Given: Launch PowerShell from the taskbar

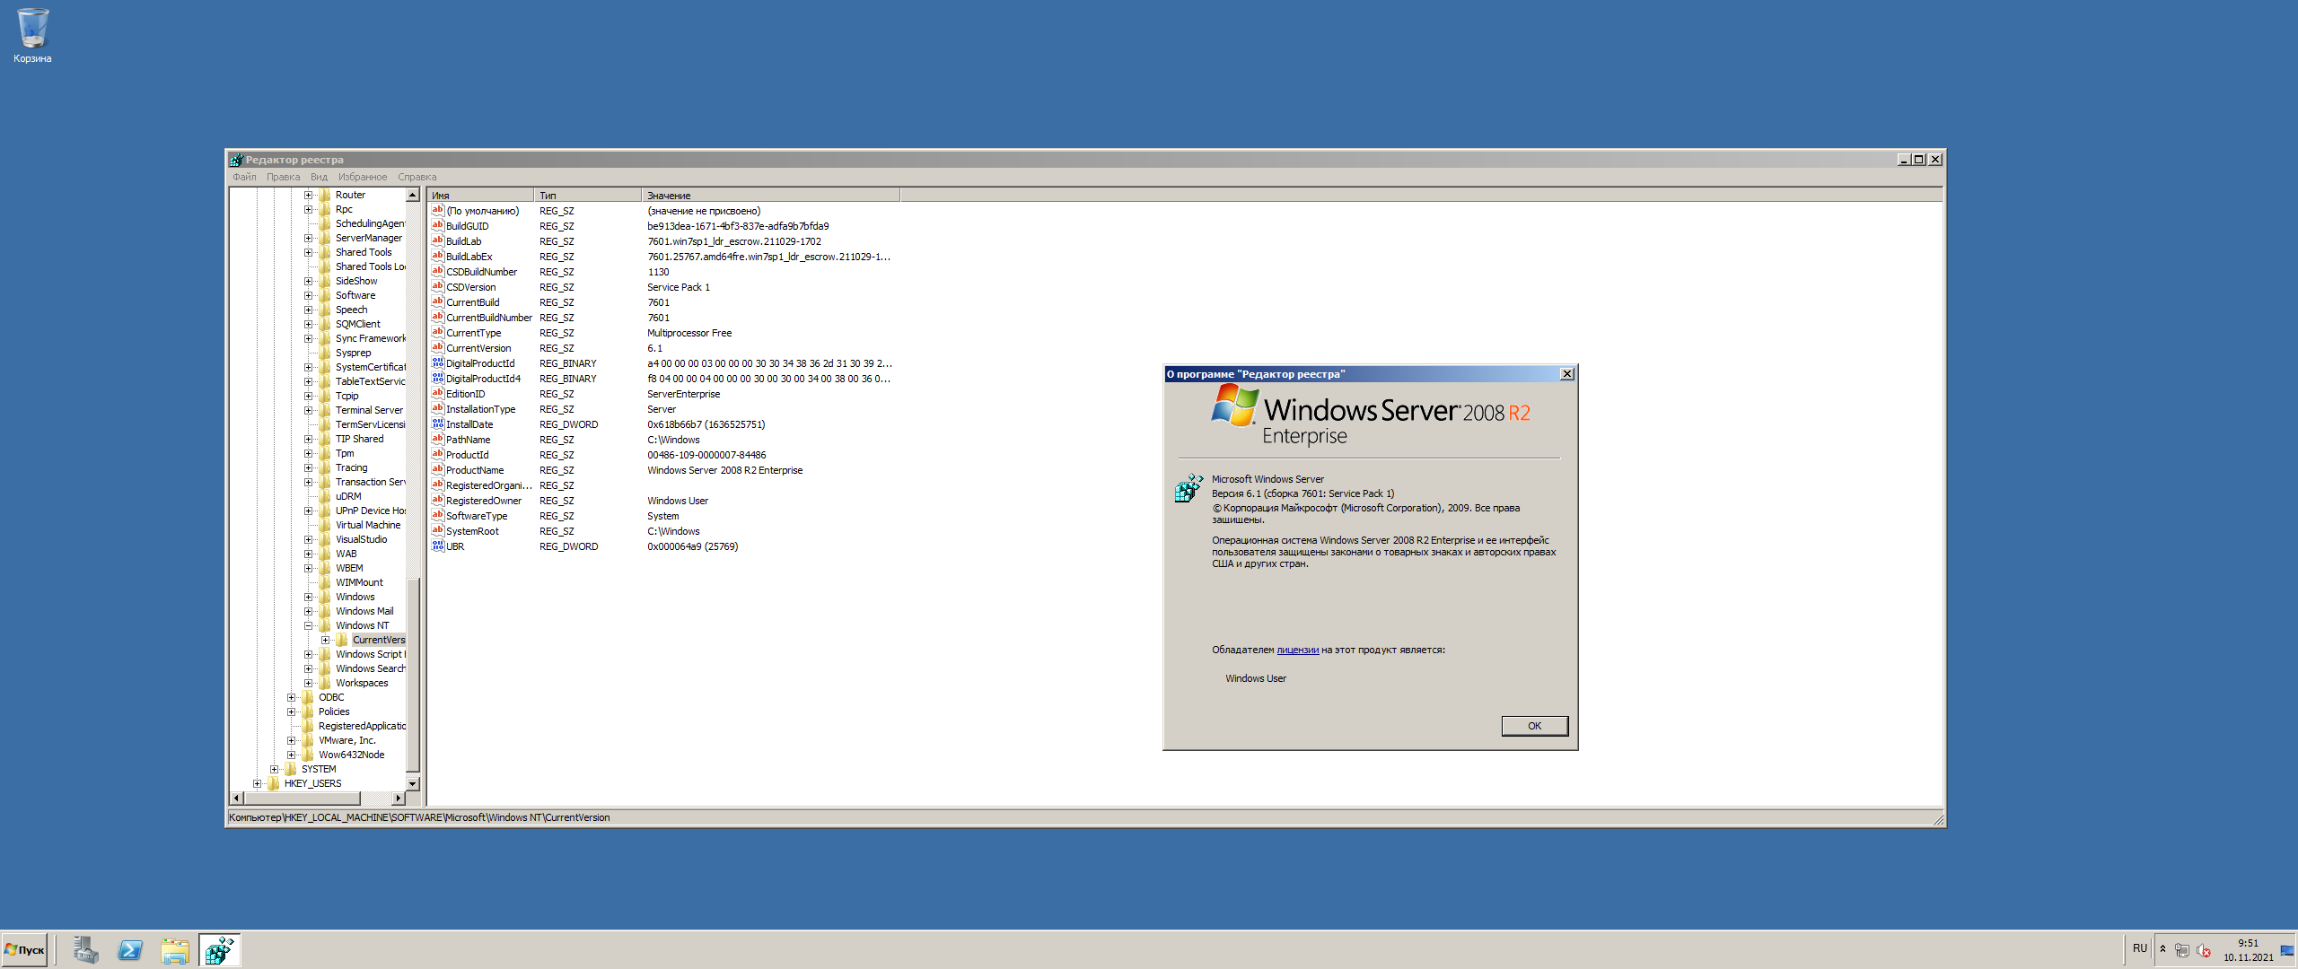Looking at the screenshot, I should coord(130,949).
